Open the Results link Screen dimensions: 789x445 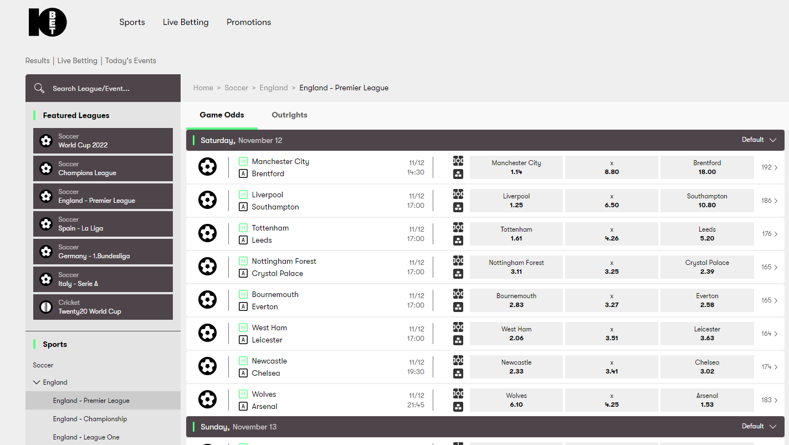(38, 60)
